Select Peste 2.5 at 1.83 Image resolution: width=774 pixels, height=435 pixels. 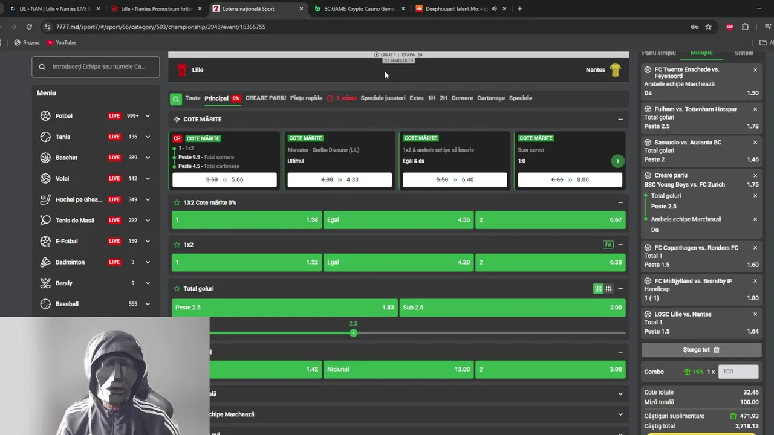coord(285,308)
